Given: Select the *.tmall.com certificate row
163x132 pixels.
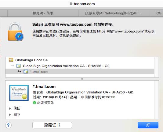Looking at the screenshot, I should [80, 72].
